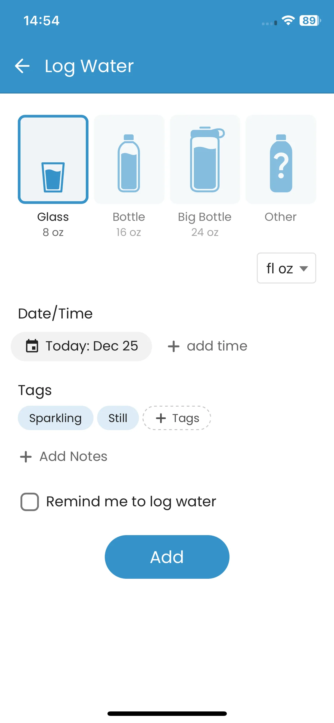
Task: Pick the Big Bottle 24 oz icon
Action: [205, 160]
